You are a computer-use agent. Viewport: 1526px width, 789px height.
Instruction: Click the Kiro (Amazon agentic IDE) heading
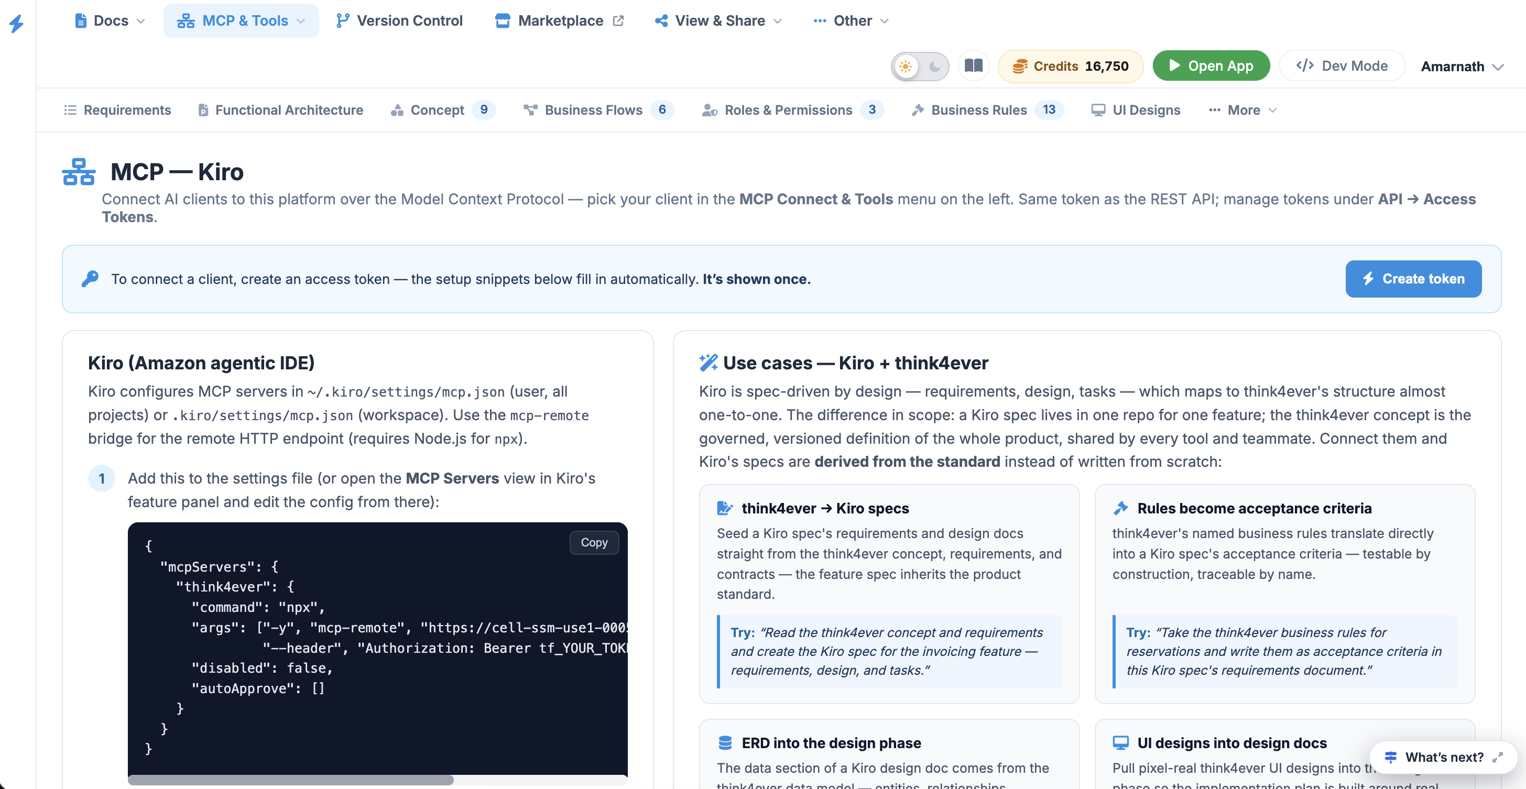(201, 363)
